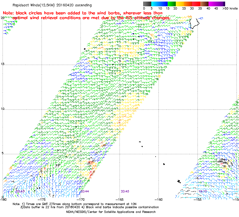Screen dimensions: 239x217
Task: Click the purple "20:44" swath time label
Action: [x=85, y=191]
